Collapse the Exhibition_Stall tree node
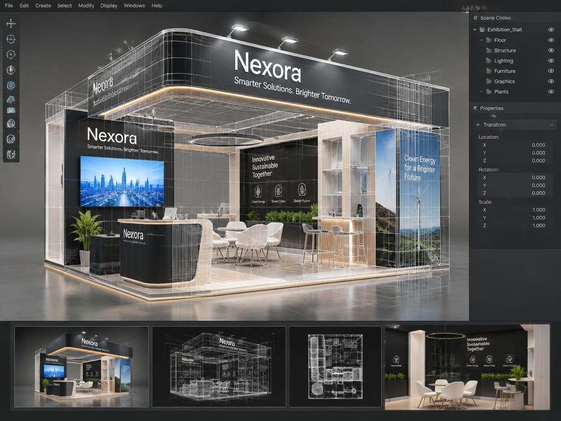 point(475,30)
